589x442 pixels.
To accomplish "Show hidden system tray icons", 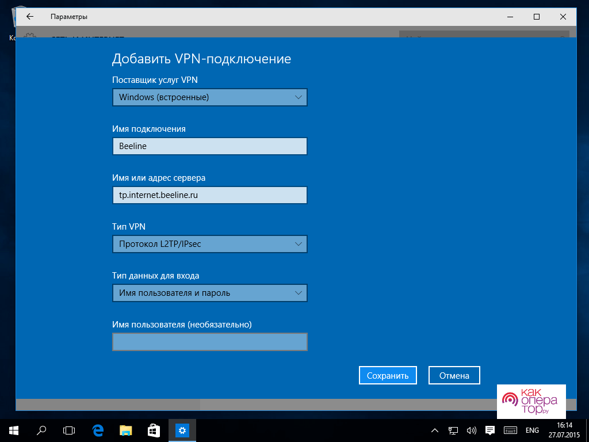I will click(x=435, y=430).
